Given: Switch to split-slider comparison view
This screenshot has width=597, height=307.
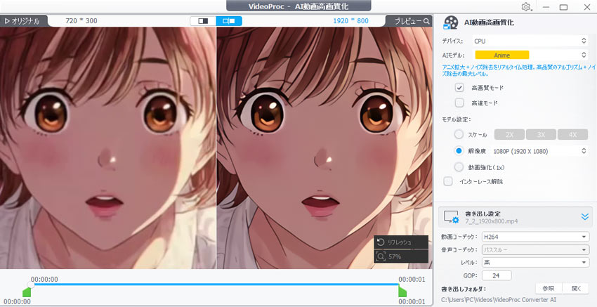Looking at the screenshot, I should 203,21.
